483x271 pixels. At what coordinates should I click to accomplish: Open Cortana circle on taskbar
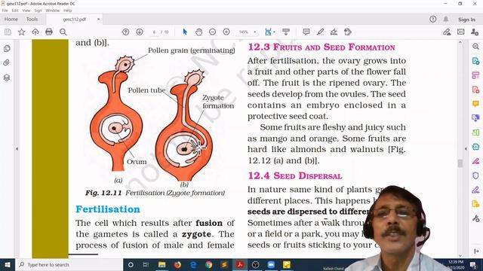(131, 264)
